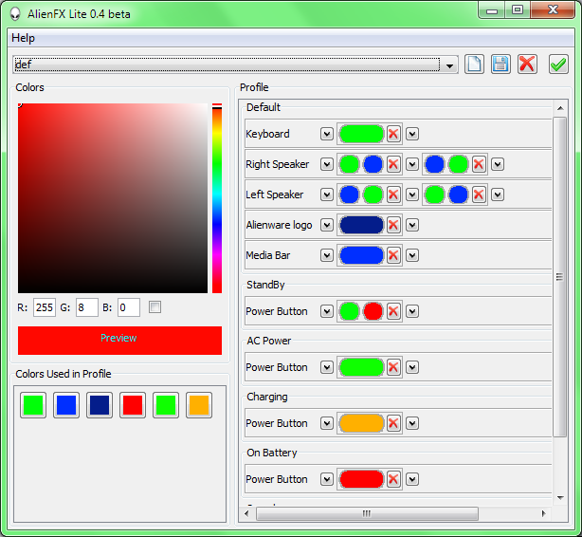Click the profile list scroll up arrow
582x537 pixels.
560,108
